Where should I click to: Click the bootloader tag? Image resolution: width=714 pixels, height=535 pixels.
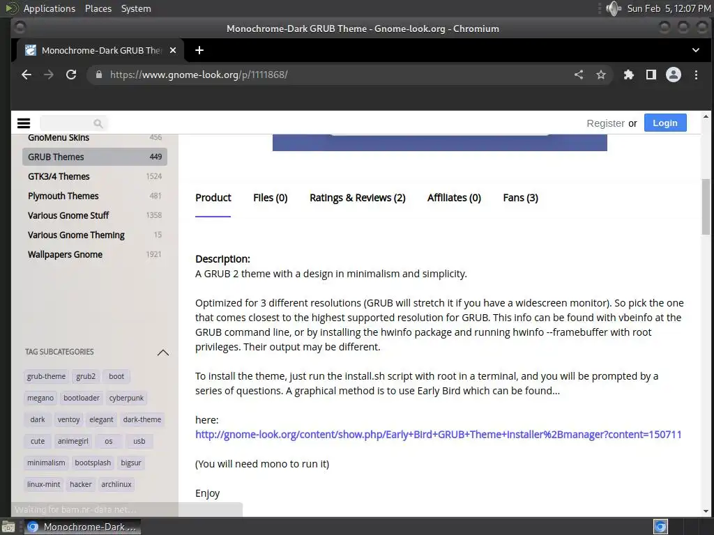coord(82,398)
